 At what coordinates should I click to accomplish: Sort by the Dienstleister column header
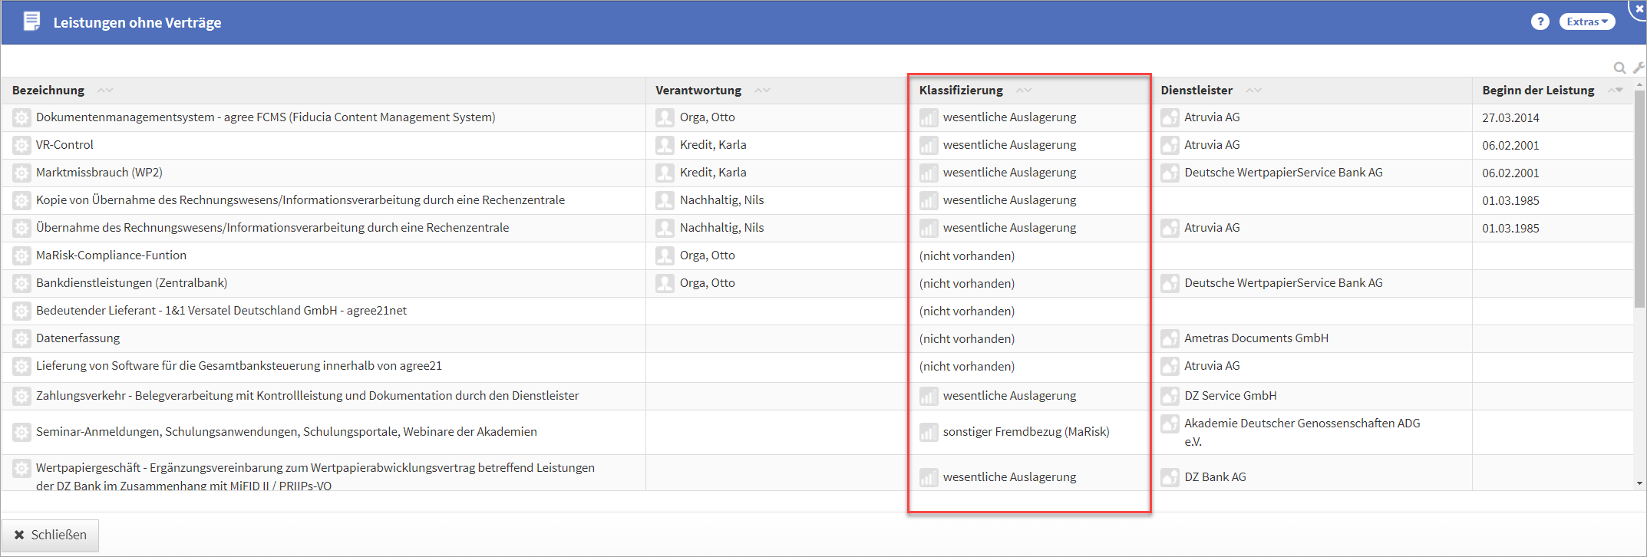click(x=1196, y=91)
